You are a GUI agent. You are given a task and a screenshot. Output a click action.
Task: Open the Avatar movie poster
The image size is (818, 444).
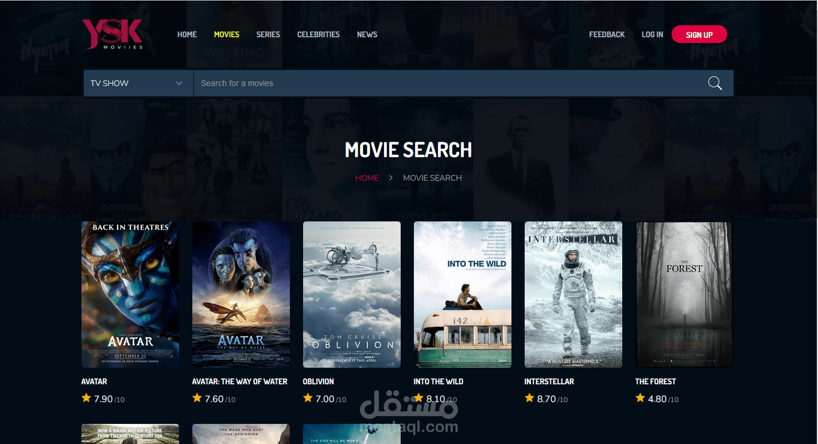(130, 294)
